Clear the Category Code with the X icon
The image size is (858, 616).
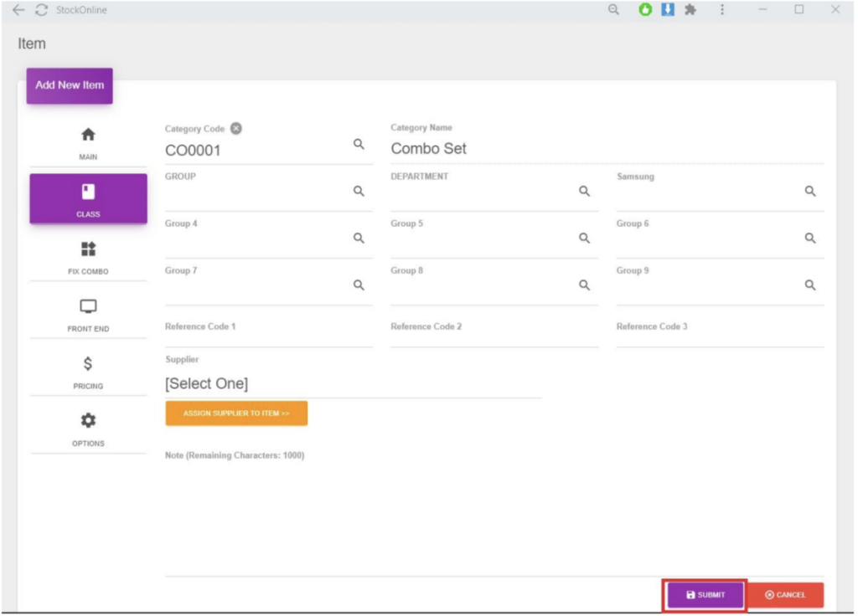236,129
